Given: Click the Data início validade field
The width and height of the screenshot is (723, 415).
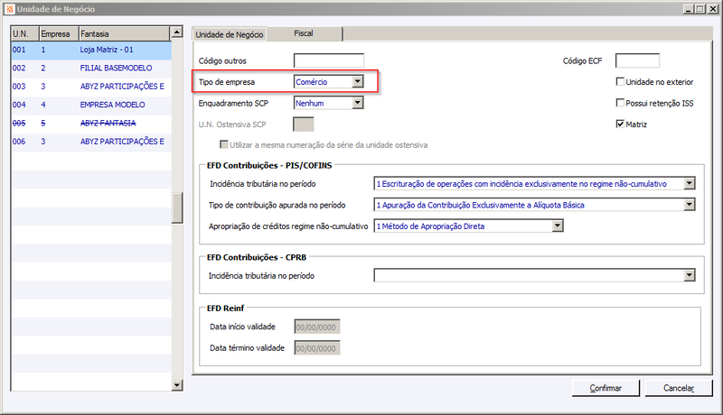Looking at the screenshot, I should coord(317,327).
